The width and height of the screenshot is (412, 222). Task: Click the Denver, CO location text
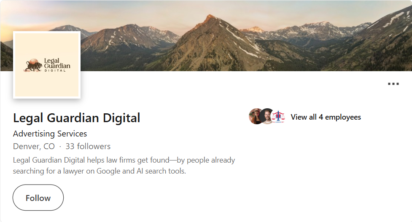(x=34, y=147)
